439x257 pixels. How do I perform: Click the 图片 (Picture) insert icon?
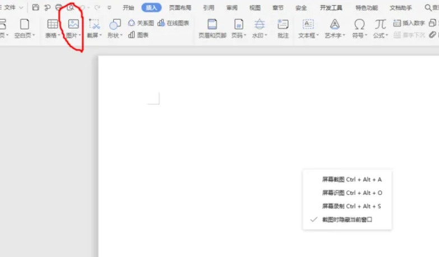[73, 25]
